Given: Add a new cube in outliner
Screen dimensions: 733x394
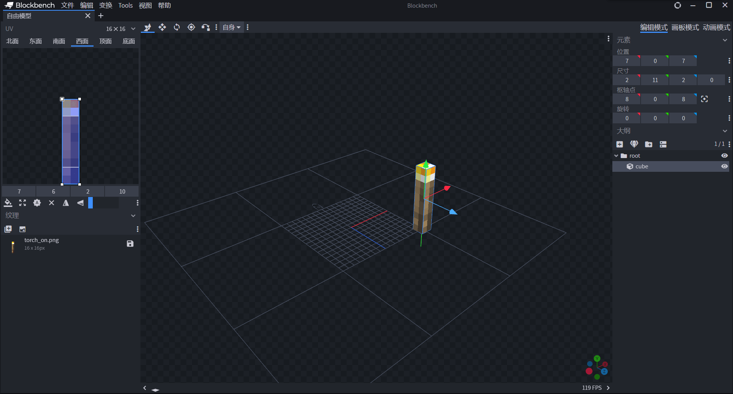Looking at the screenshot, I should point(620,144).
